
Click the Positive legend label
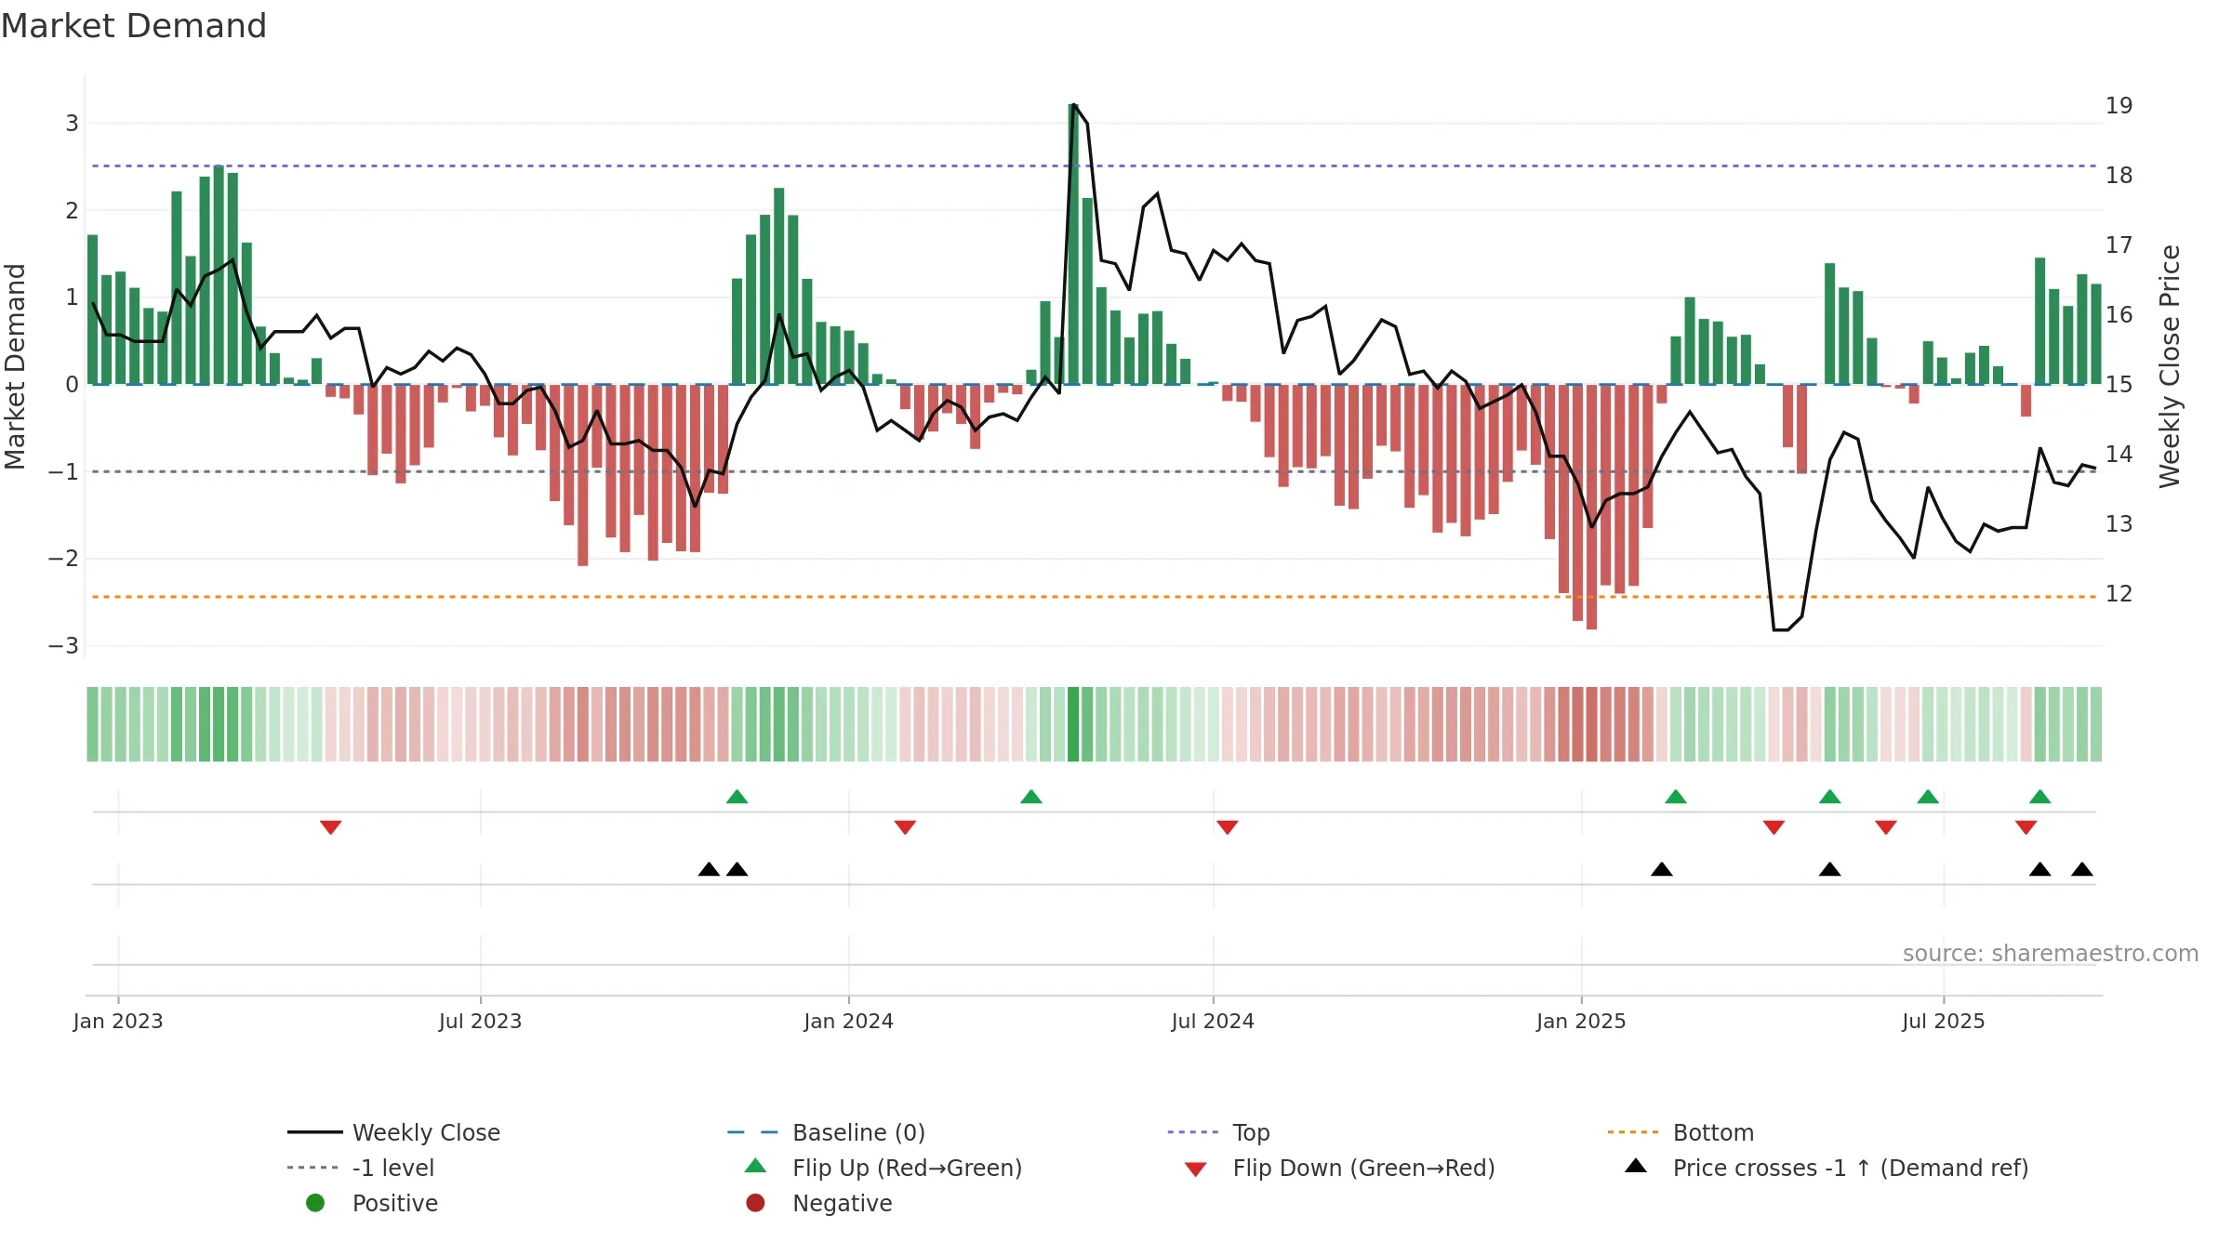pyautogui.click(x=394, y=1203)
